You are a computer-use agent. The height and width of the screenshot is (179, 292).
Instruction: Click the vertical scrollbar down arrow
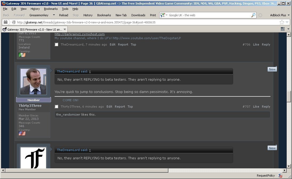289,166
